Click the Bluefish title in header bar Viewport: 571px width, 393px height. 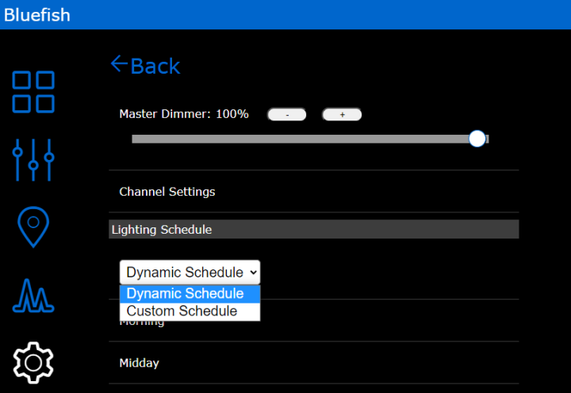coord(37,15)
